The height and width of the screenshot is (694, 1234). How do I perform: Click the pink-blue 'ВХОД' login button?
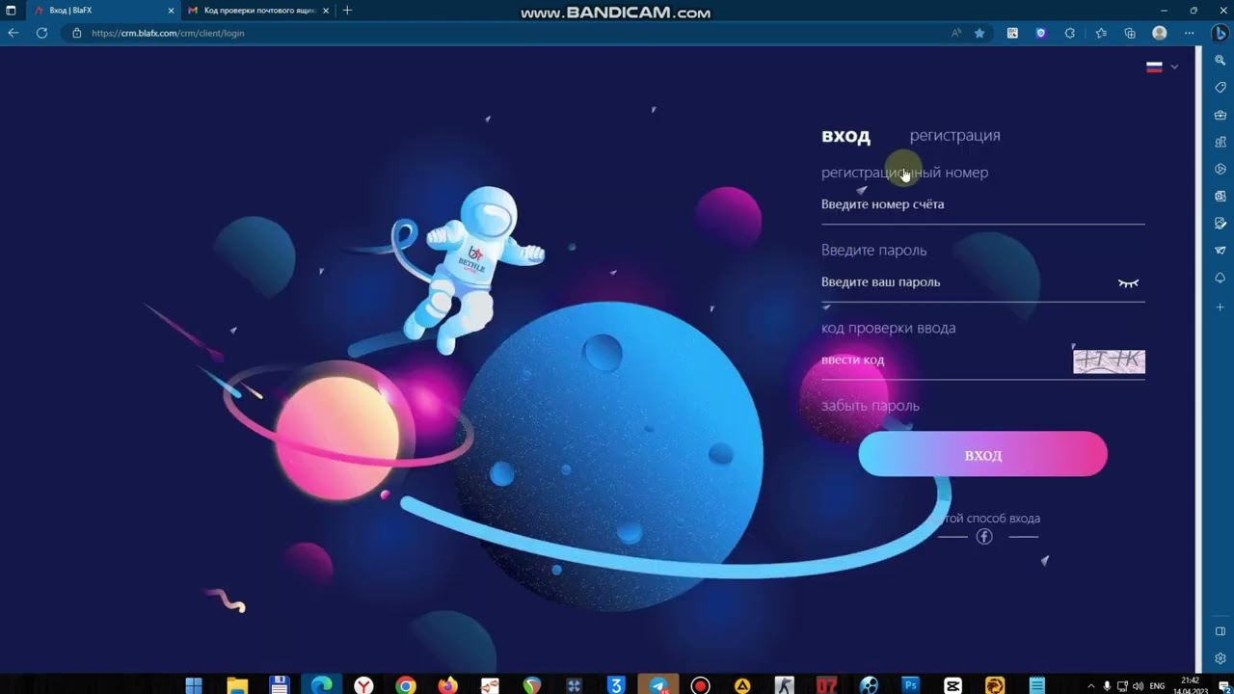click(x=982, y=454)
